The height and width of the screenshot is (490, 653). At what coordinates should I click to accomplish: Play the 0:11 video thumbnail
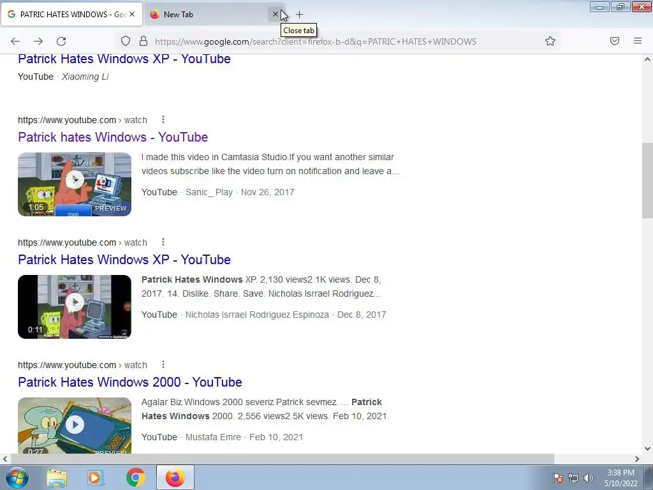tap(75, 307)
